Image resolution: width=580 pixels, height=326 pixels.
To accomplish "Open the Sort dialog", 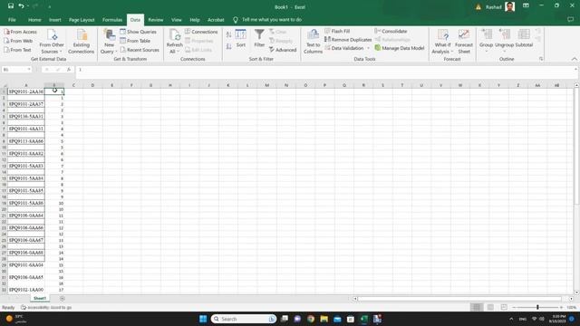I will (241, 38).
